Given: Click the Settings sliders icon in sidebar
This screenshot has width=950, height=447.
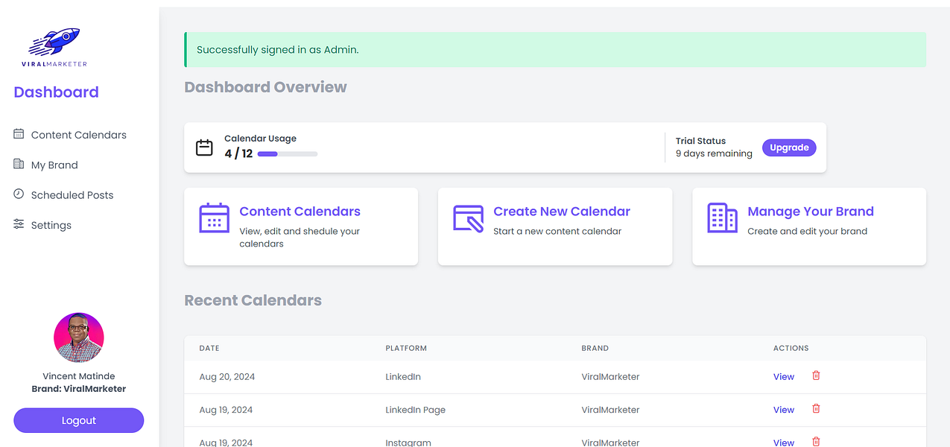Looking at the screenshot, I should coord(19,224).
